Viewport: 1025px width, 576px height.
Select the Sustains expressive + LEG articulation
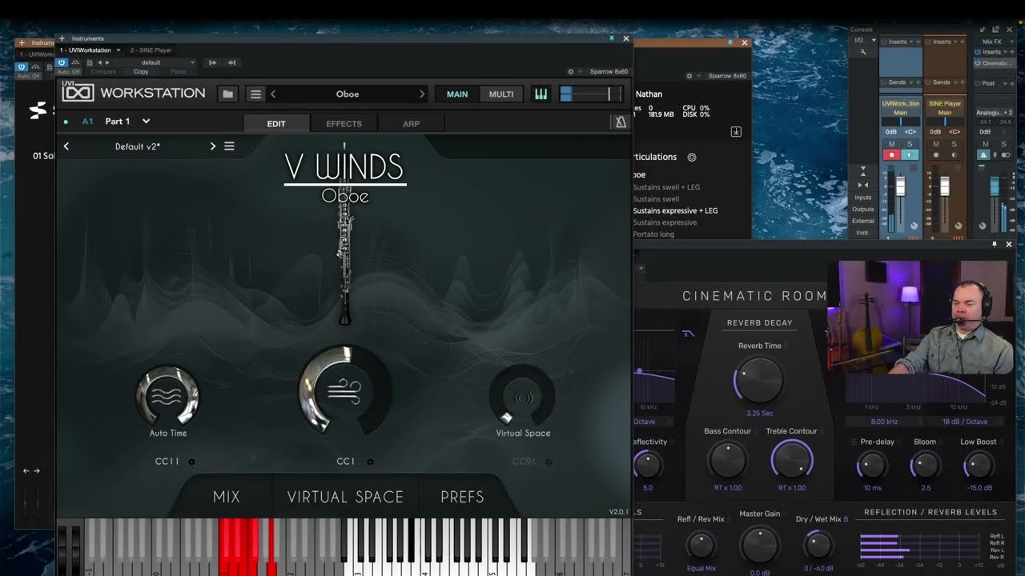[x=675, y=211]
